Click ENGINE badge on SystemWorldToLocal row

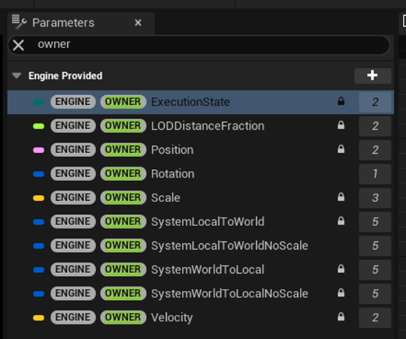73,269
